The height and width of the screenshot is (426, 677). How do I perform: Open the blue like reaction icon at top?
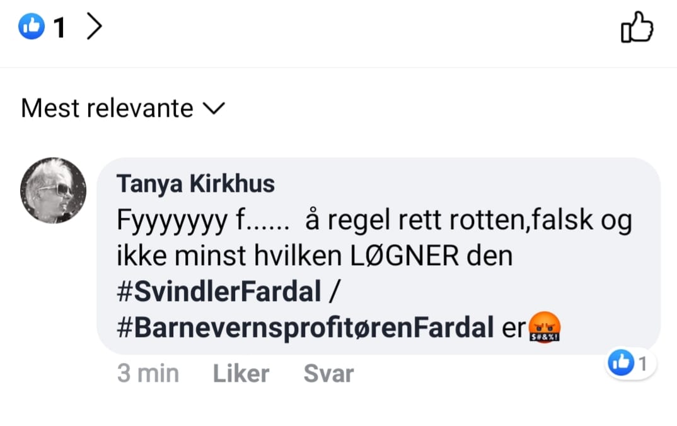pyautogui.click(x=32, y=27)
